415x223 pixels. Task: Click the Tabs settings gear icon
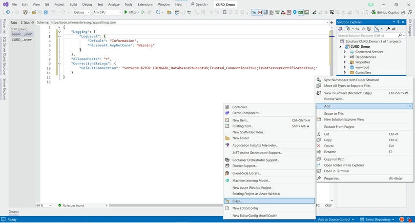click(x=33, y=22)
